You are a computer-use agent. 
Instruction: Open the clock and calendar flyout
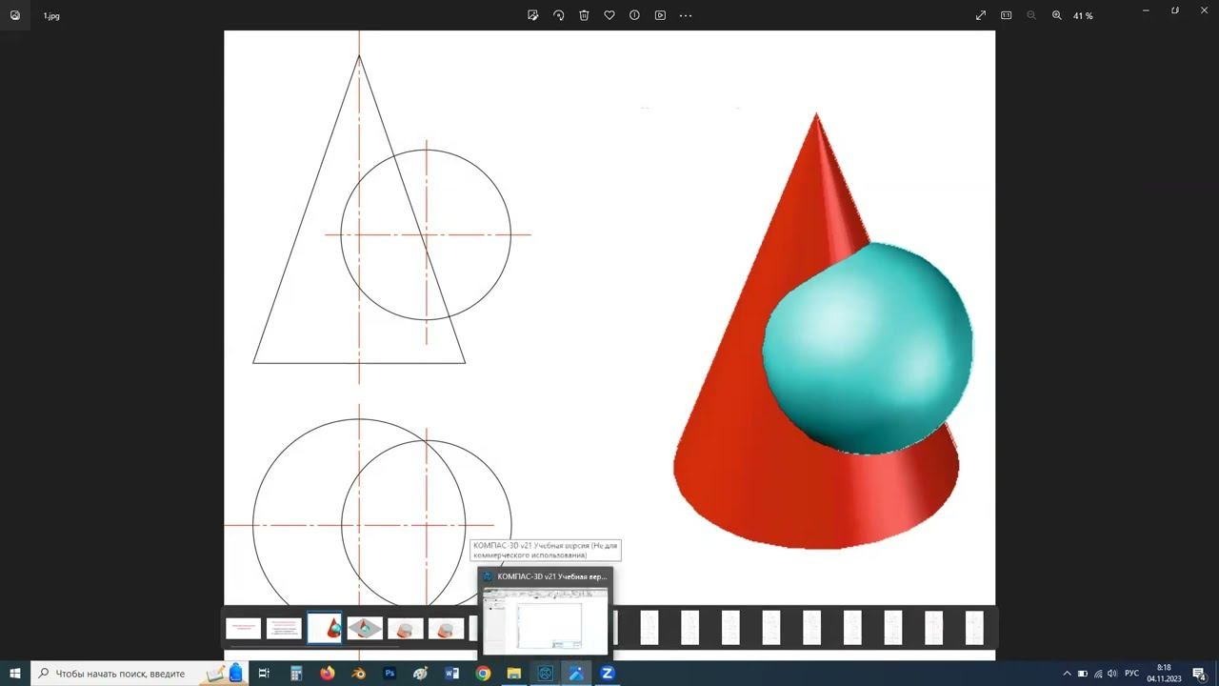click(x=1164, y=674)
